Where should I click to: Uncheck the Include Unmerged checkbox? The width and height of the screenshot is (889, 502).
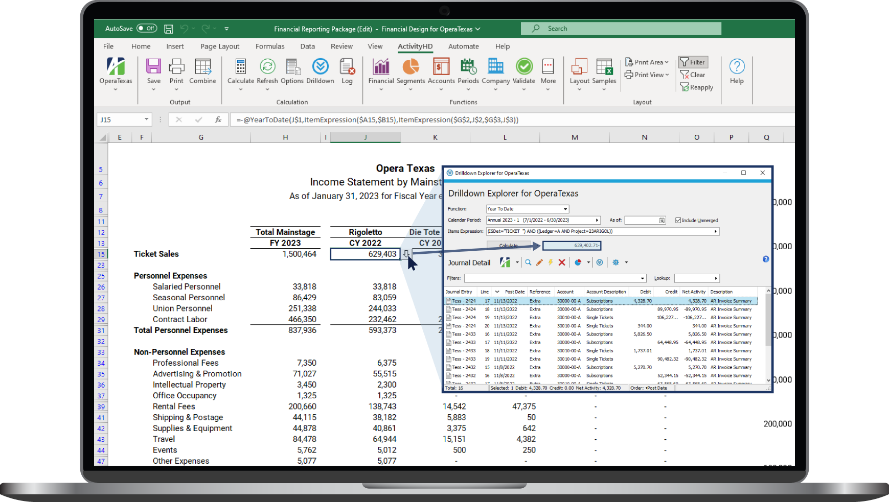[678, 221]
